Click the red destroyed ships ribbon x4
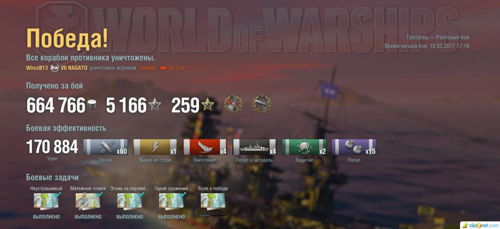Viewport: 500px width, 229px height. 205,147
